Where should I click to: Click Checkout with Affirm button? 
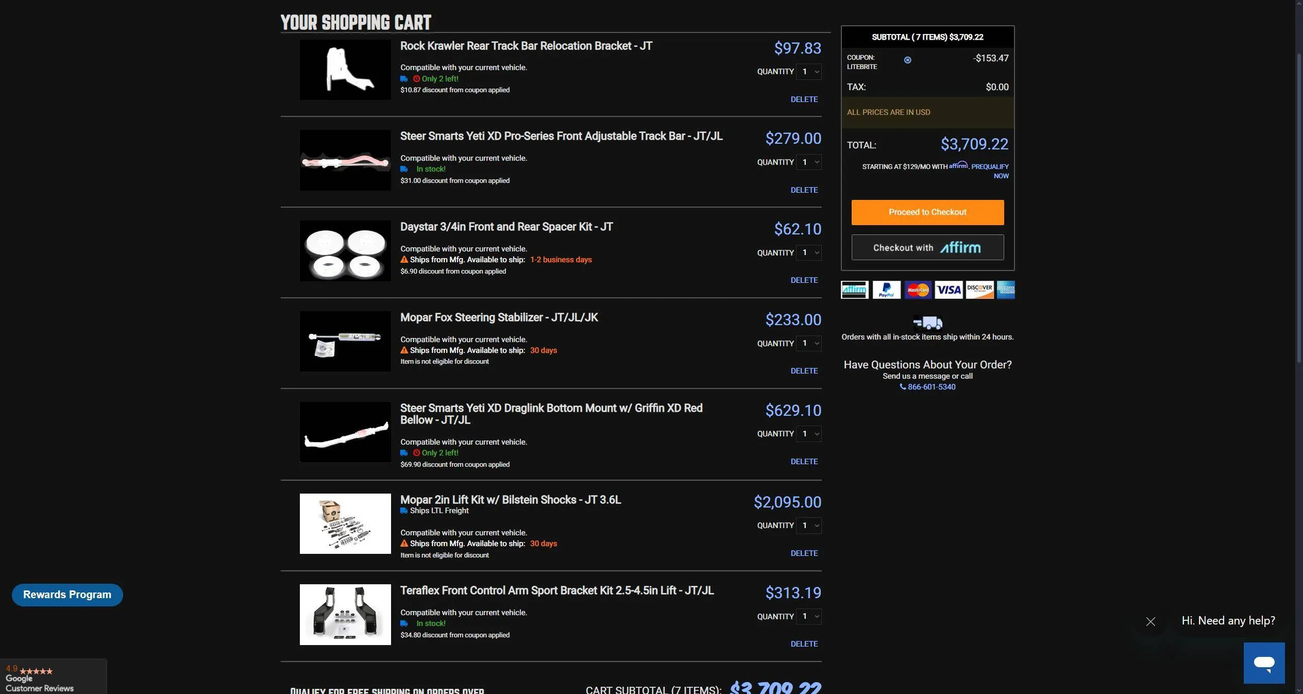pos(927,247)
